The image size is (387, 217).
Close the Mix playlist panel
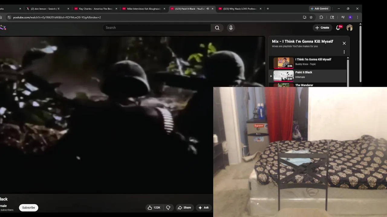344,43
